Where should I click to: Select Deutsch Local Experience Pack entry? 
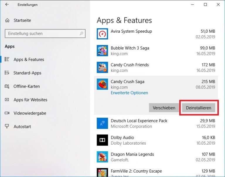click(x=156, y=123)
